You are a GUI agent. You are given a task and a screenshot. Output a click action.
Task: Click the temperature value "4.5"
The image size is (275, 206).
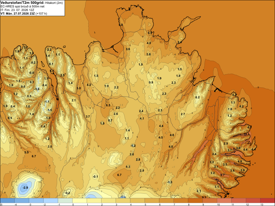tap(161, 137)
